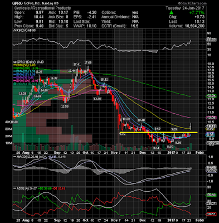Click the red -DI 10.61 axis tag
The height and width of the screenshot is (223, 219).
(211, 214)
